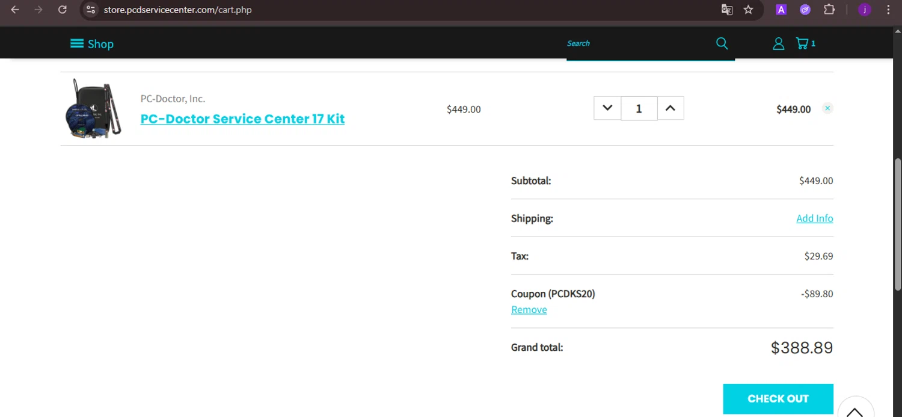Screen dimensions: 902x417
Task: Click the Grand total label
Action: [537, 347]
